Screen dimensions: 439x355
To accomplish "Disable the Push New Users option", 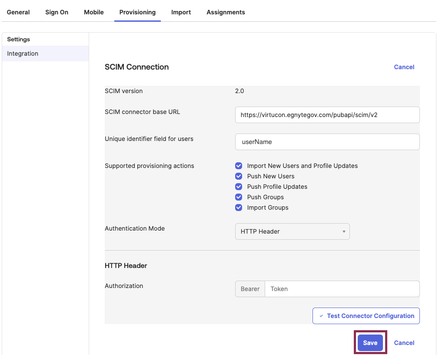I will 238,176.
